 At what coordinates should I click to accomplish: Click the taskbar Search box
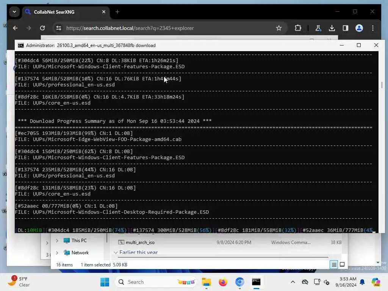click(156, 282)
